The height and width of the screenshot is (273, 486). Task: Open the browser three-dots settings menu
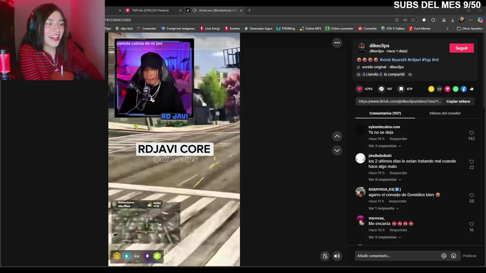coord(471,20)
